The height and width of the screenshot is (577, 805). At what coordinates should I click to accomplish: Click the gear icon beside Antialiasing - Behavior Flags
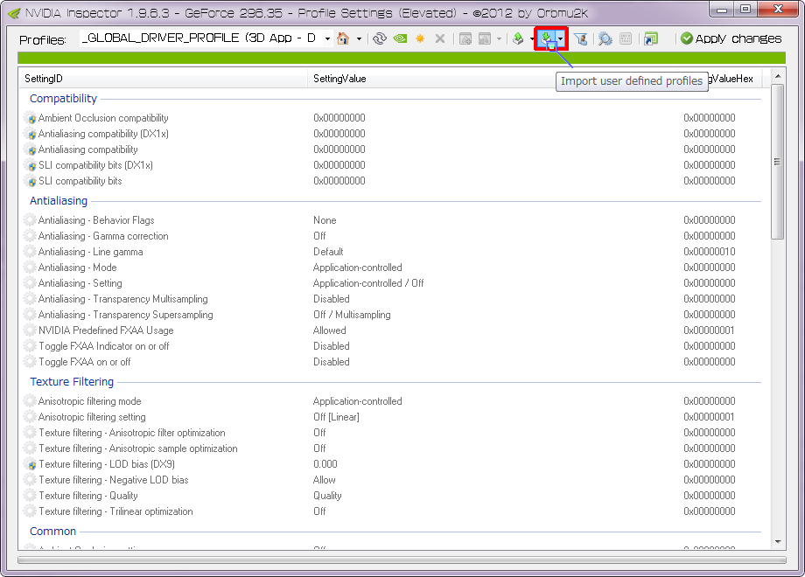coord(31,220)
